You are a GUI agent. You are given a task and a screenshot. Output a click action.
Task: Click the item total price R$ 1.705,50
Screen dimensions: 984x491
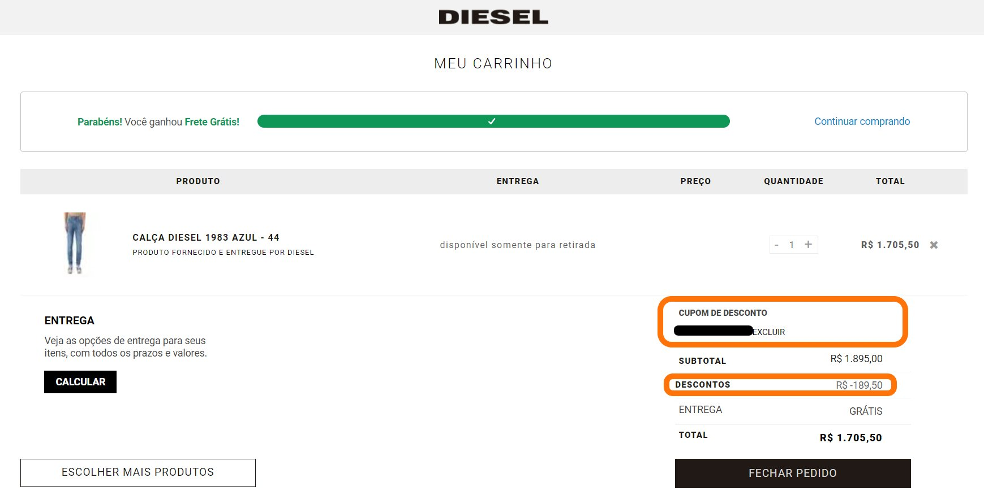click(x=890, y=245)
